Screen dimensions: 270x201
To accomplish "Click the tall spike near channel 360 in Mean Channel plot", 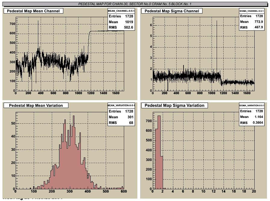I will [x=38, y=34].
